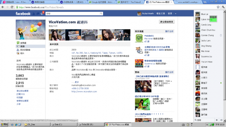
Task: Show all liked pages link
Action: (x=169, y=31)
